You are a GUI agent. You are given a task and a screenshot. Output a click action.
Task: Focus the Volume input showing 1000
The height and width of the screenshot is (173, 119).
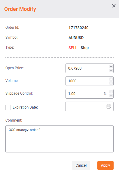tap(87, 81)
